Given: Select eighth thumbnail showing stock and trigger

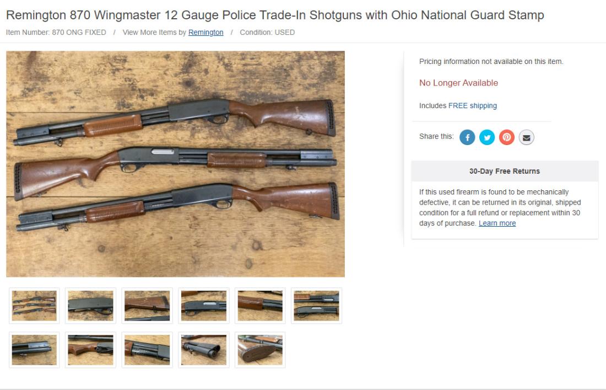Looking at the screenshot, I should 90,350.
